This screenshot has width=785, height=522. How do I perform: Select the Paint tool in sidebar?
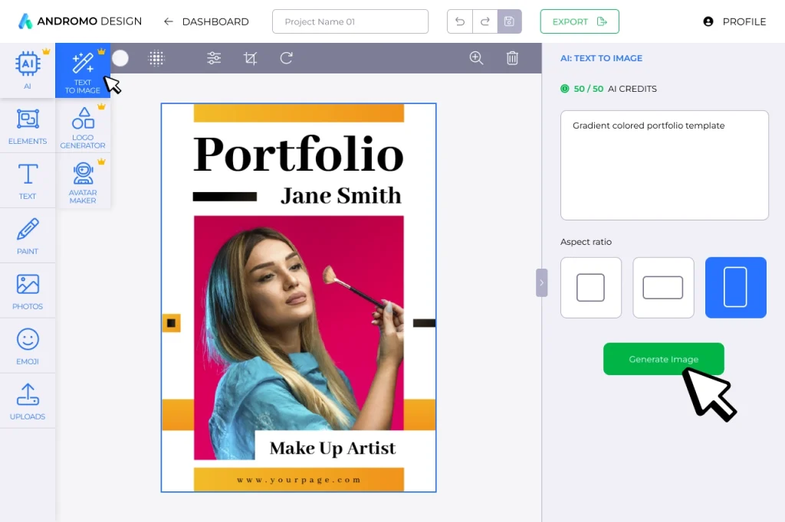[x=28, y=236]
